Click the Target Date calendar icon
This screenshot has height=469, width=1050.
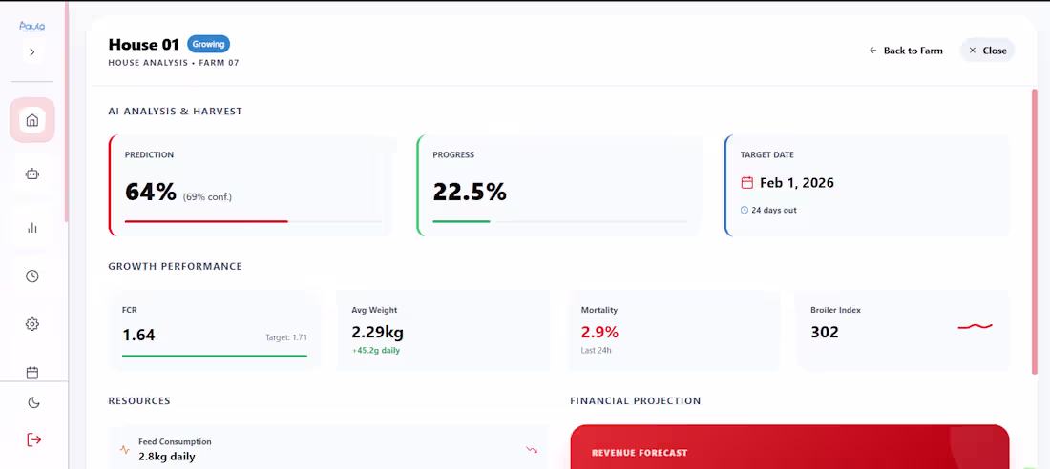click(x=747, y=183)
